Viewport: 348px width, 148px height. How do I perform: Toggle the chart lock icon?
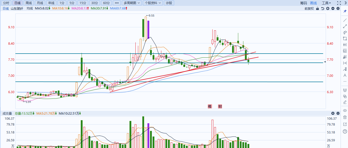point(317,8)
